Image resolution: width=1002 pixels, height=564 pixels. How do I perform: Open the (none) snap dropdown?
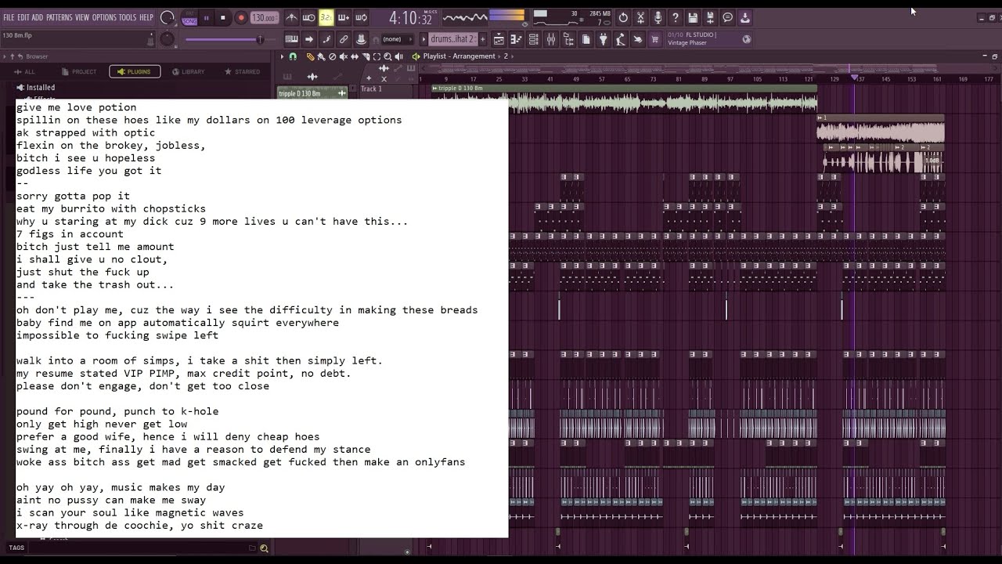[x=397, y=39]
